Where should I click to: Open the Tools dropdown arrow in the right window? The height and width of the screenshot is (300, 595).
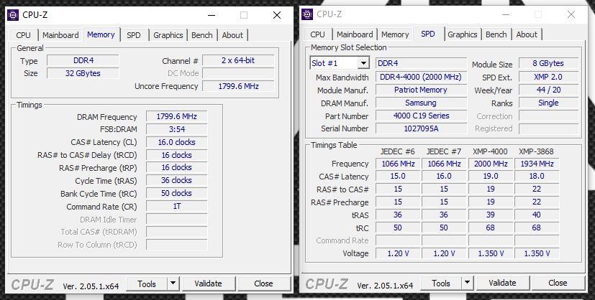(467, 283)
